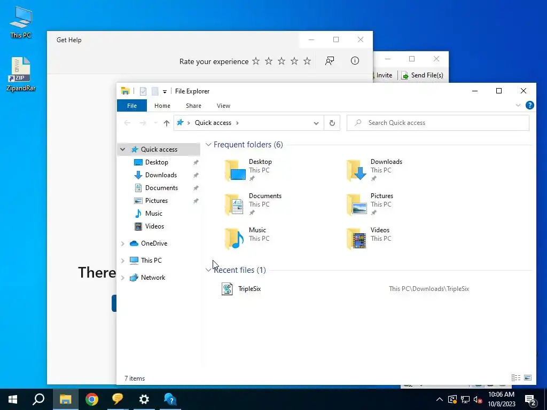Viewport: 547px width, 410px height.
Task: Click the Properties quick access toolbar icon
Action: click(x=143, y=91)
